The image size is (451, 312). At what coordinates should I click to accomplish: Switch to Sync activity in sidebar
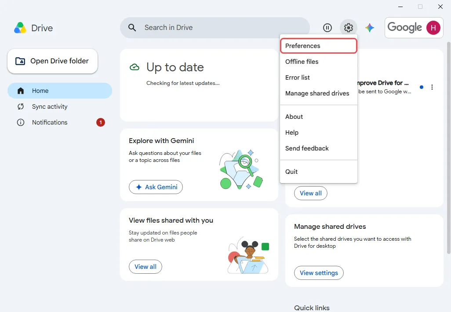pos(60,106)
